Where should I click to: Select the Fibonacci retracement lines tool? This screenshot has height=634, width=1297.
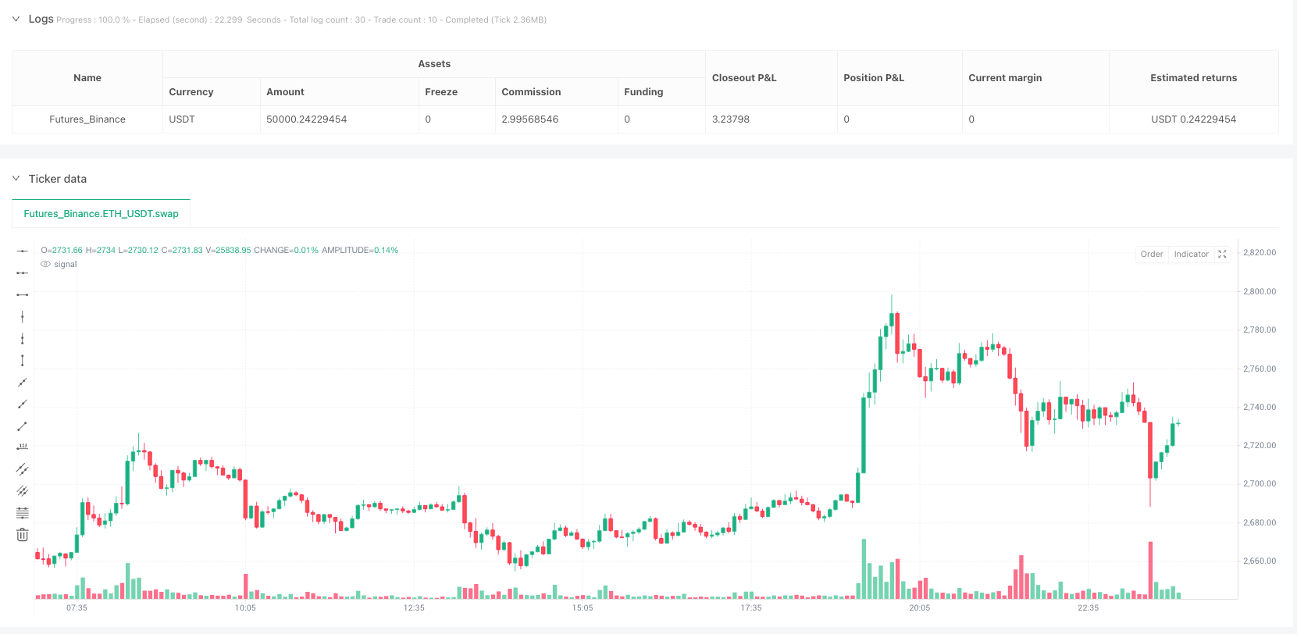(23, 512)
